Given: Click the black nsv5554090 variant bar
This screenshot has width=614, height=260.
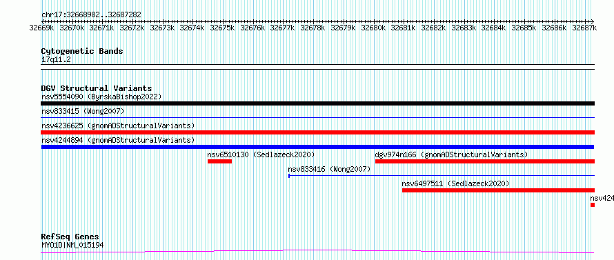Looking at the screenshot, I should [317, 103].
